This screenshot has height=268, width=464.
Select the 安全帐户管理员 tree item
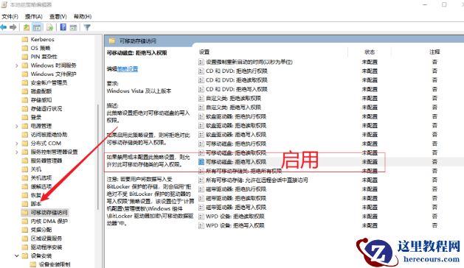[49, 82]
